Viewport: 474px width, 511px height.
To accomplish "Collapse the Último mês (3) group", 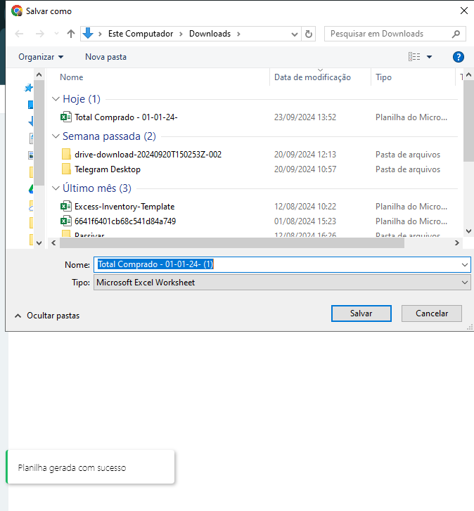I will [56, 188].
